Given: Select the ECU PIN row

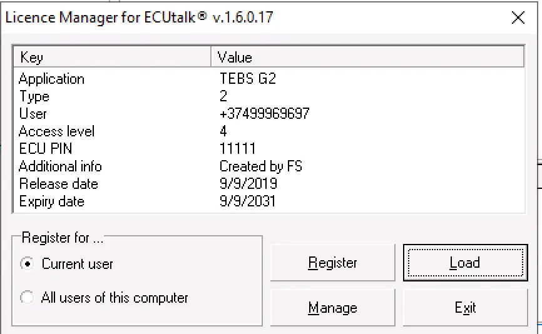Looking at the screenshot, I should click(x=46, y=149).
